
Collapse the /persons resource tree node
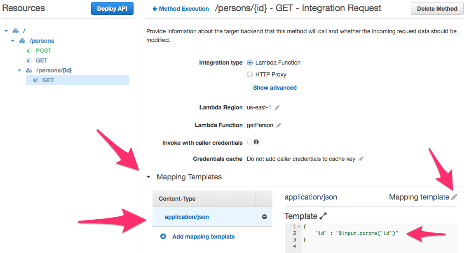pos(13,41)
